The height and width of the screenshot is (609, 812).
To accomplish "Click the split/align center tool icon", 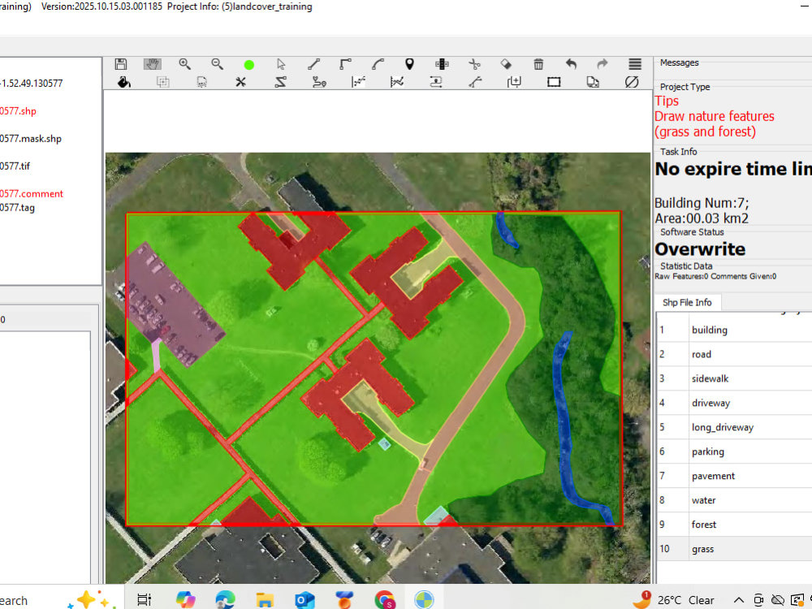I will 442,64.
